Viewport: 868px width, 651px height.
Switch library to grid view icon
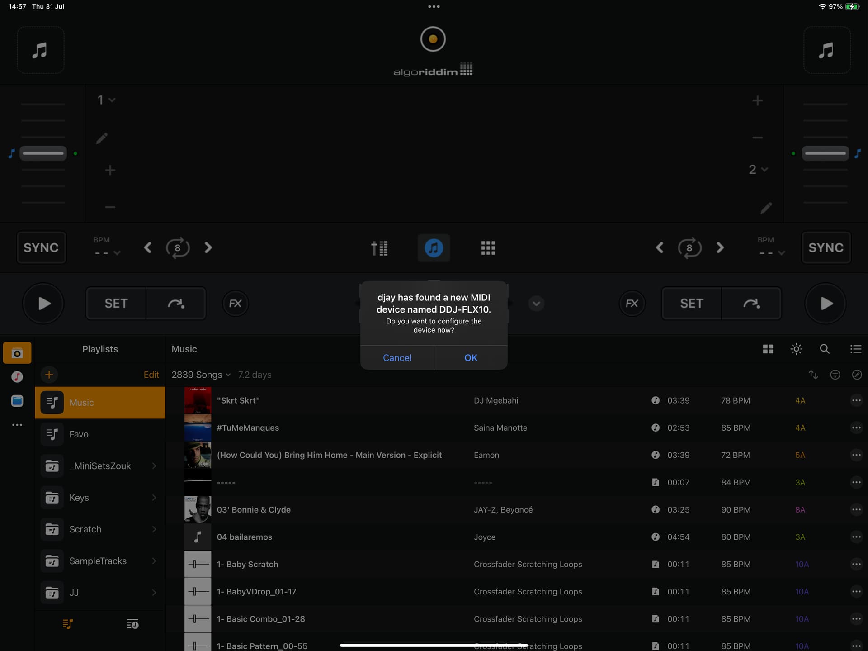click(x=768, y=349)
